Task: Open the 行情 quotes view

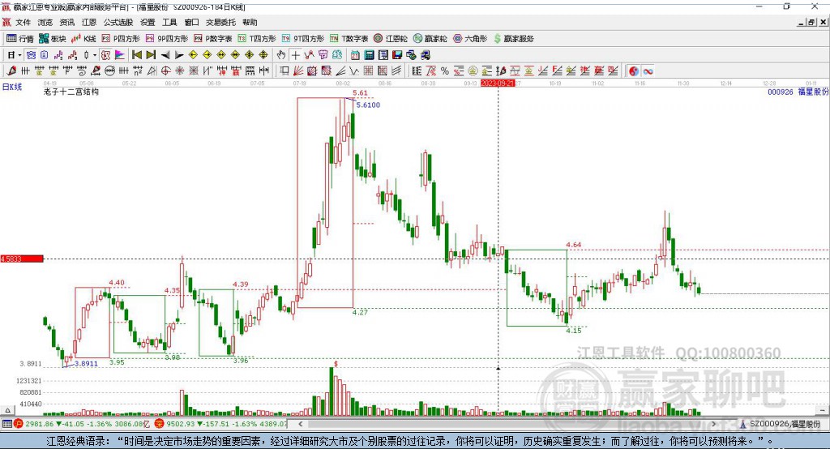Action: [x=19, y=39]
